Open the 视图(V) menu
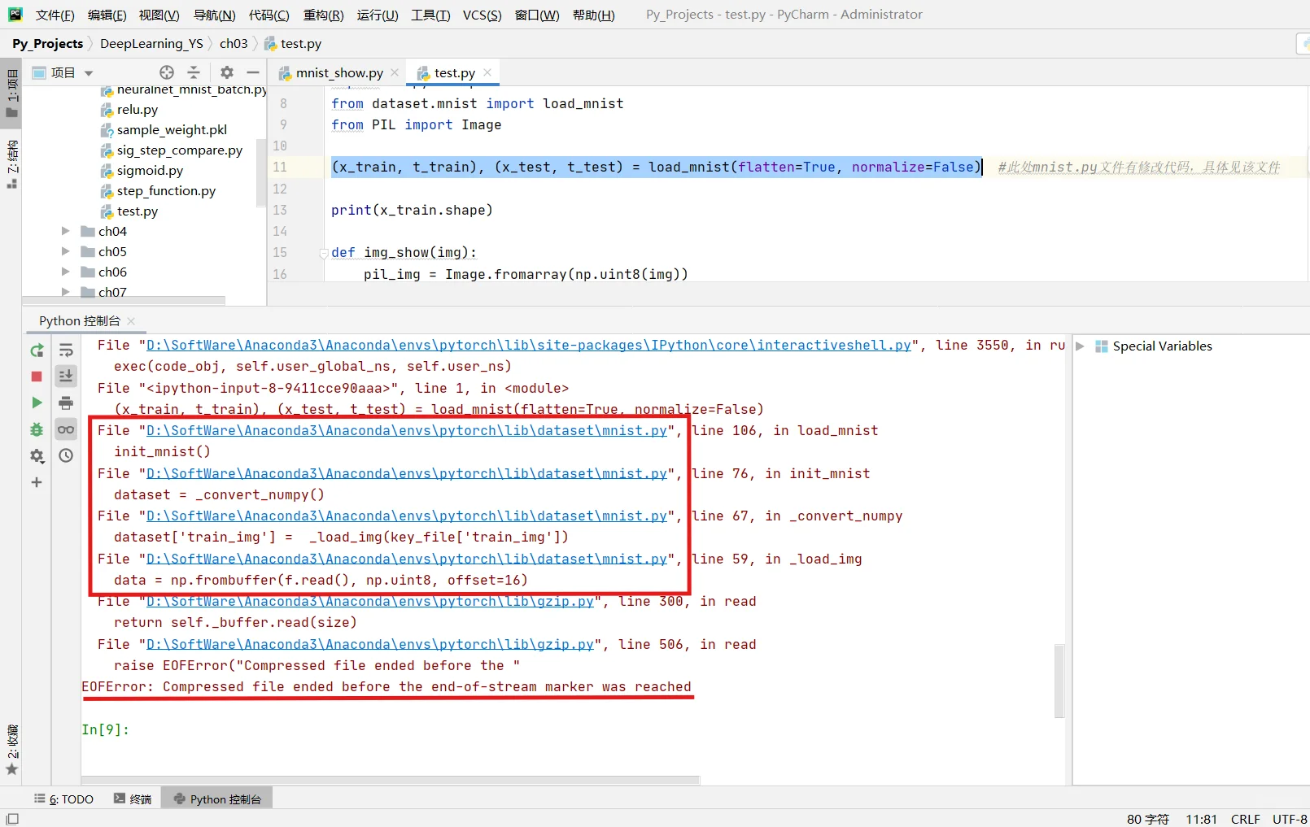The width and height of the screenshot is (1310, 827). tap(159, 15)
